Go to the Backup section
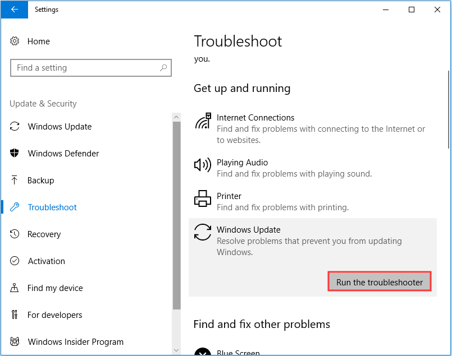452x356 pixels. coord(41,181)
